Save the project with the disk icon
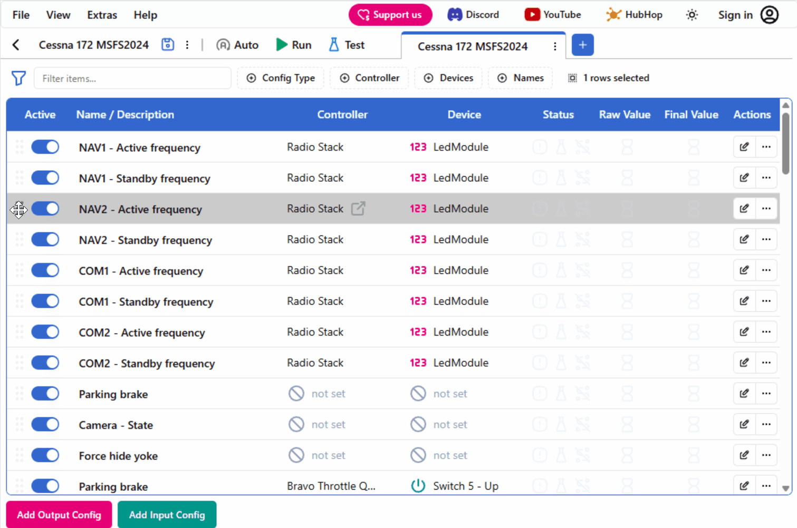 pyautogui.click(x=167, y=45)
